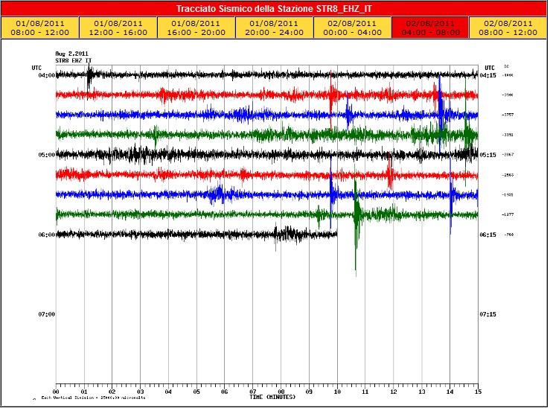Click the TIME (MINUTES) axis label
This screenshot has height=408, width=550.
coord(271,398)
